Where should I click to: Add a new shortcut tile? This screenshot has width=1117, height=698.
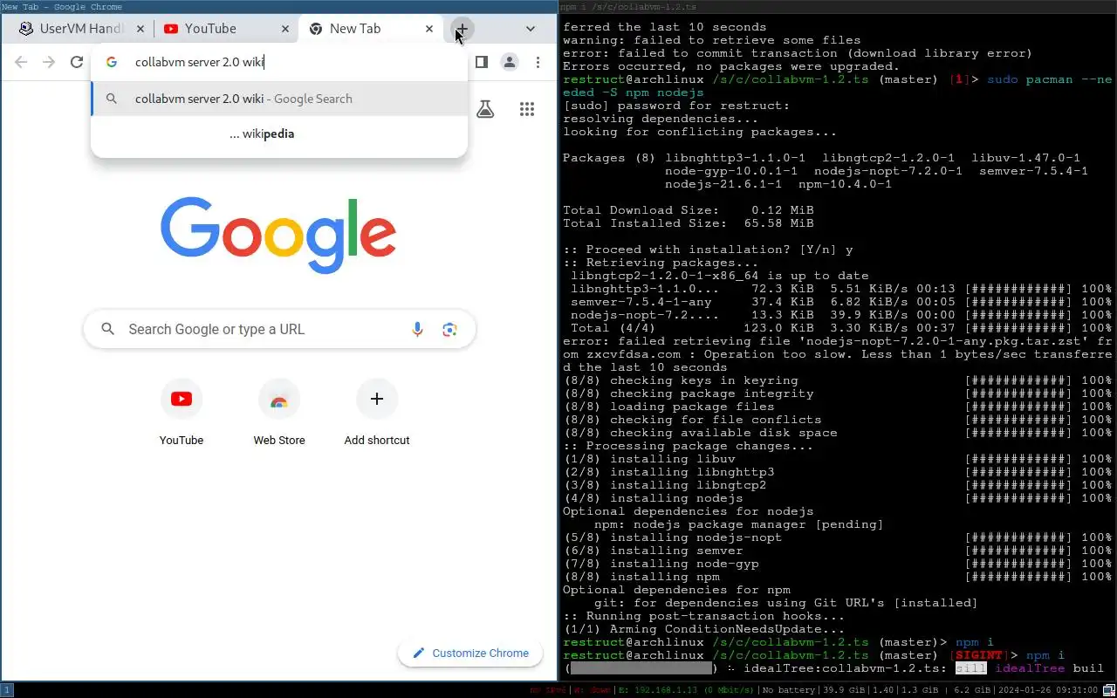point(377,414)
